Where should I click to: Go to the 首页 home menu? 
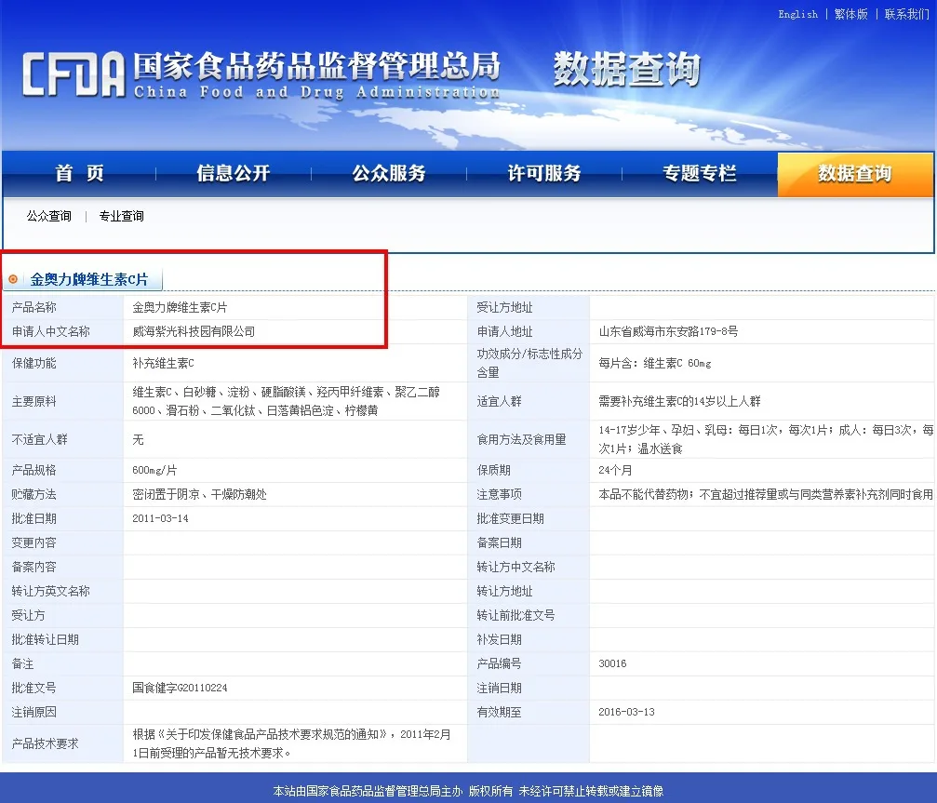click(79, 173)
